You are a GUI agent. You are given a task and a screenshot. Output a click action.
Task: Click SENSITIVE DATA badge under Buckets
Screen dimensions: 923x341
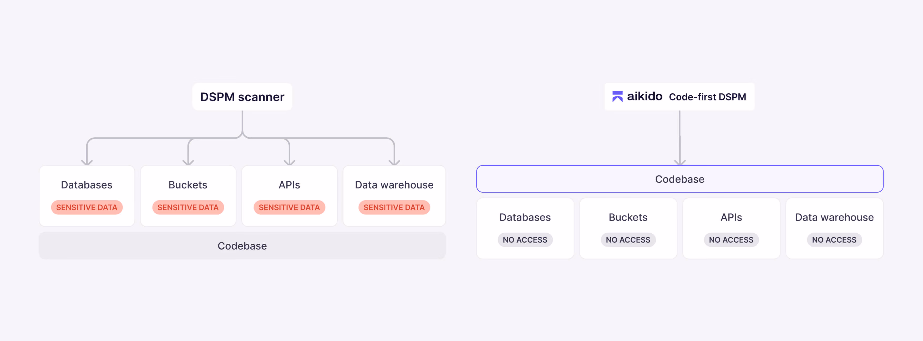click(x=188, y=207)
